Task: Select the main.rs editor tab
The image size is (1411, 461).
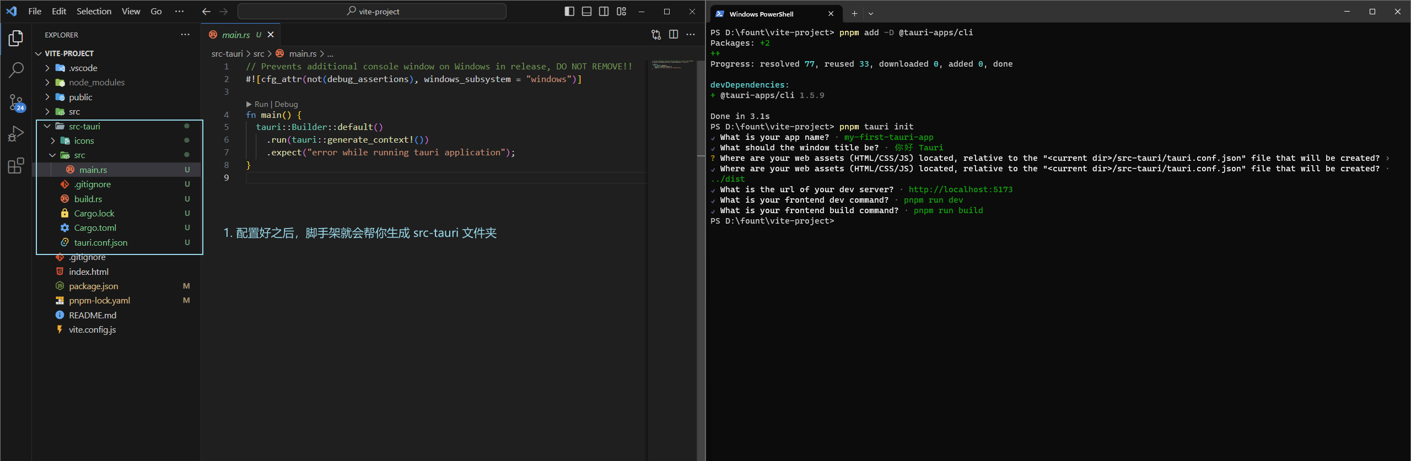Action: pyautogui.click(x=241, y=35)
